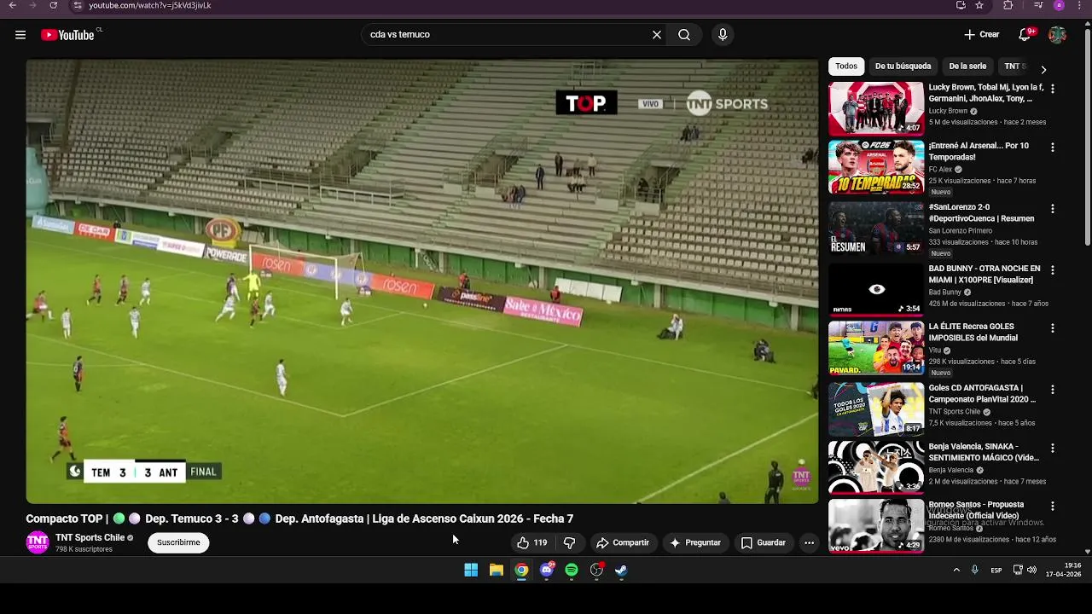The image size is (1092, 614).
Task: Open File Explorer from taskbar
Action: [x=496, y=570]
